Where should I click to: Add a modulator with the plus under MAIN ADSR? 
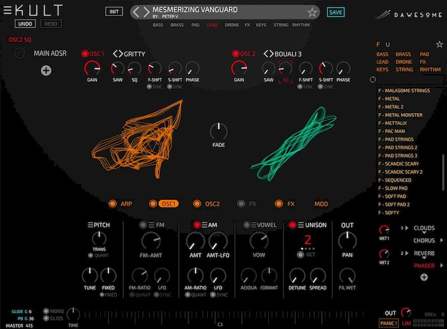(46, 70)
